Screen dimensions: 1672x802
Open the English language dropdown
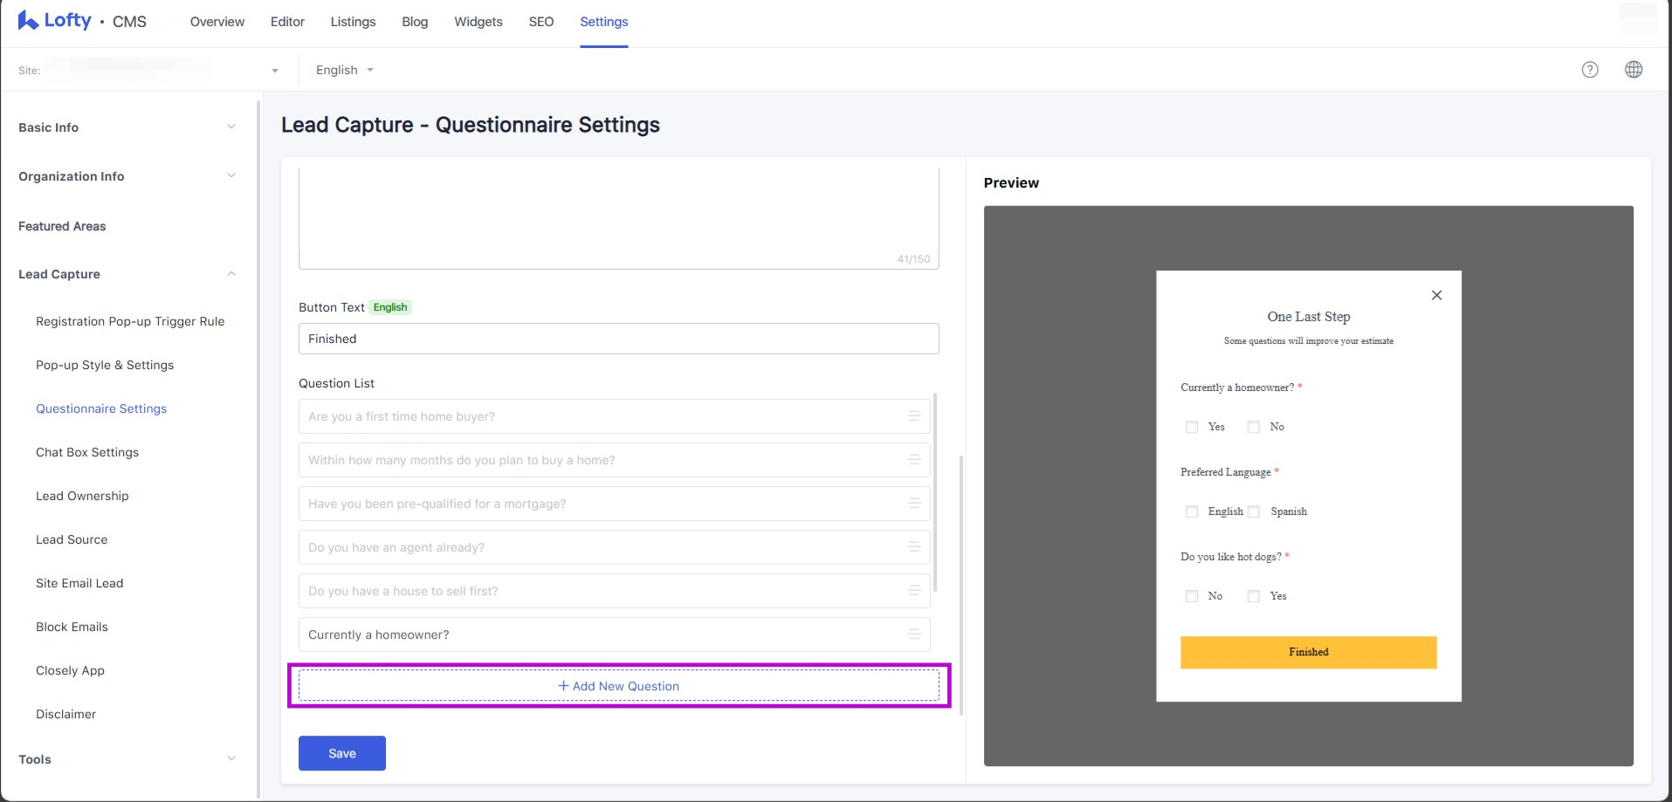coord(344,70)
